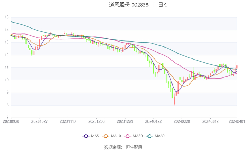247x150 pixels.
Task: Click the 10 value on the y-axis
Action: coord(7,80)
